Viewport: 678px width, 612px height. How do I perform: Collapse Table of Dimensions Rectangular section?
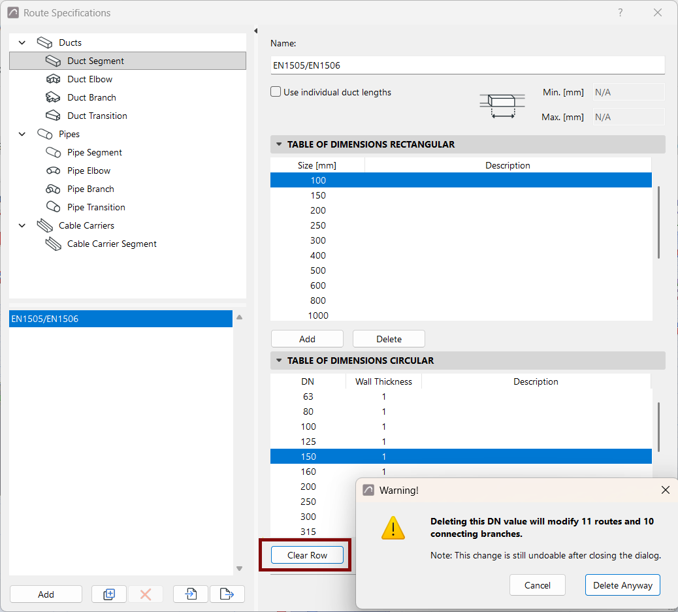pyautogui.click(x=279, y=144)
